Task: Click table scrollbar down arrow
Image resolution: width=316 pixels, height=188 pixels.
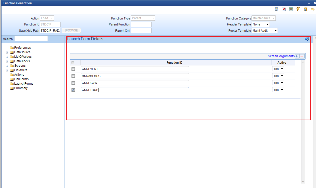Action: click(x=303, y=182)
